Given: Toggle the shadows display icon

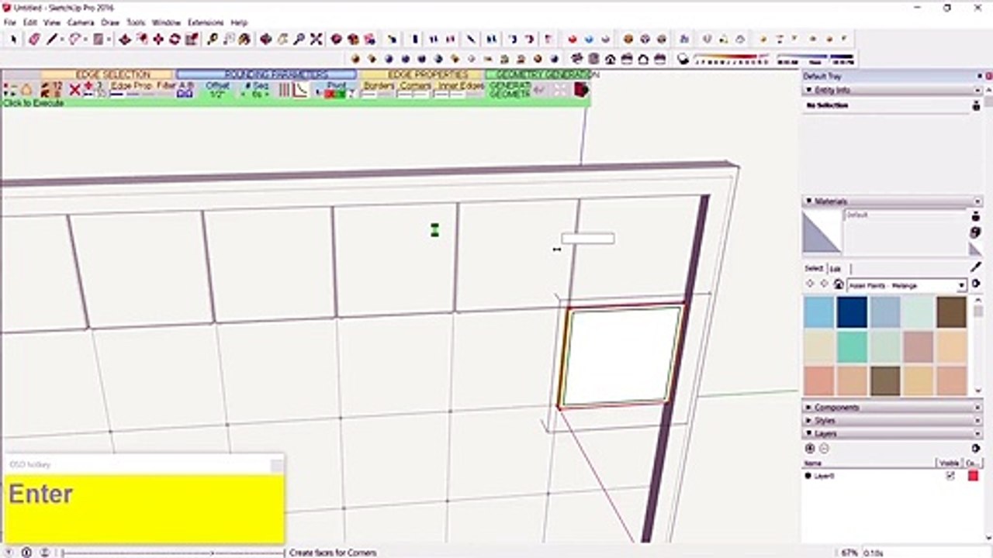Looking at the screenshot, I should (x=683, y=58).
